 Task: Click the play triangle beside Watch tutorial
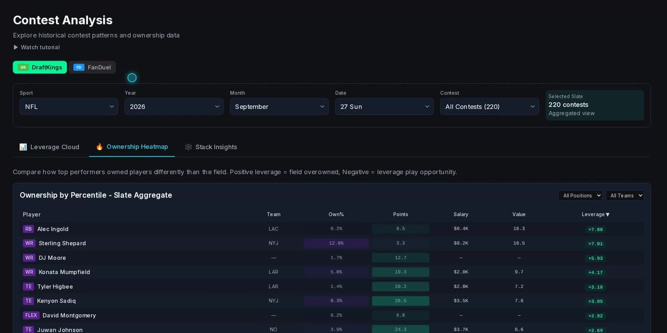point(16,47)
